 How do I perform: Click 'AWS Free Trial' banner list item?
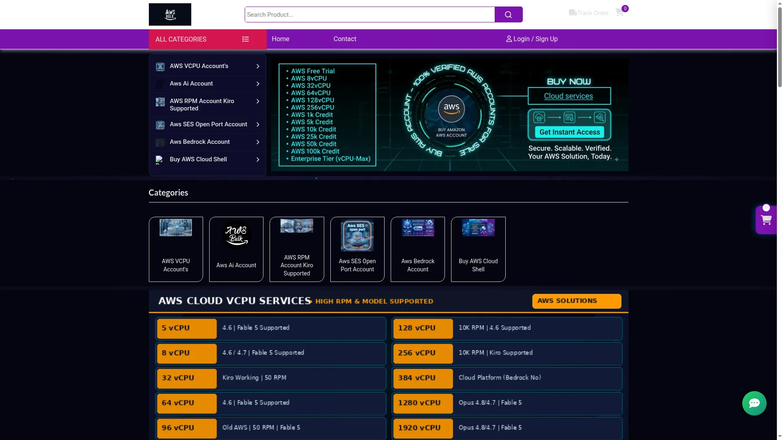312,71
